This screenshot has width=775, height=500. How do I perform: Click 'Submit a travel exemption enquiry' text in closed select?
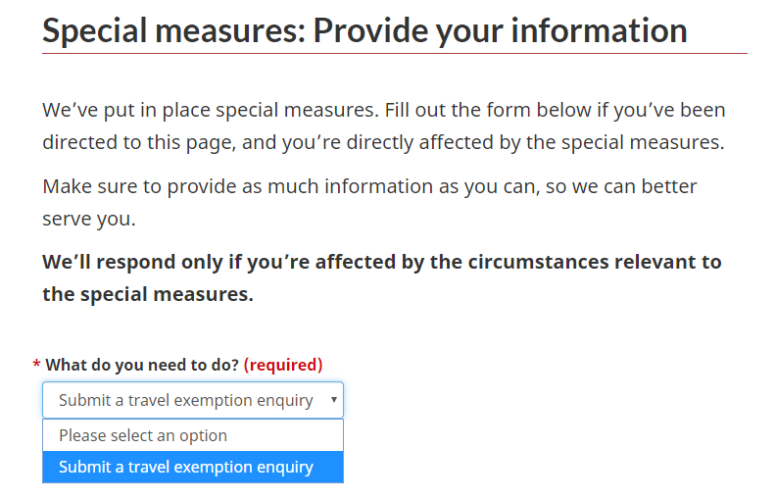[186, 400]
